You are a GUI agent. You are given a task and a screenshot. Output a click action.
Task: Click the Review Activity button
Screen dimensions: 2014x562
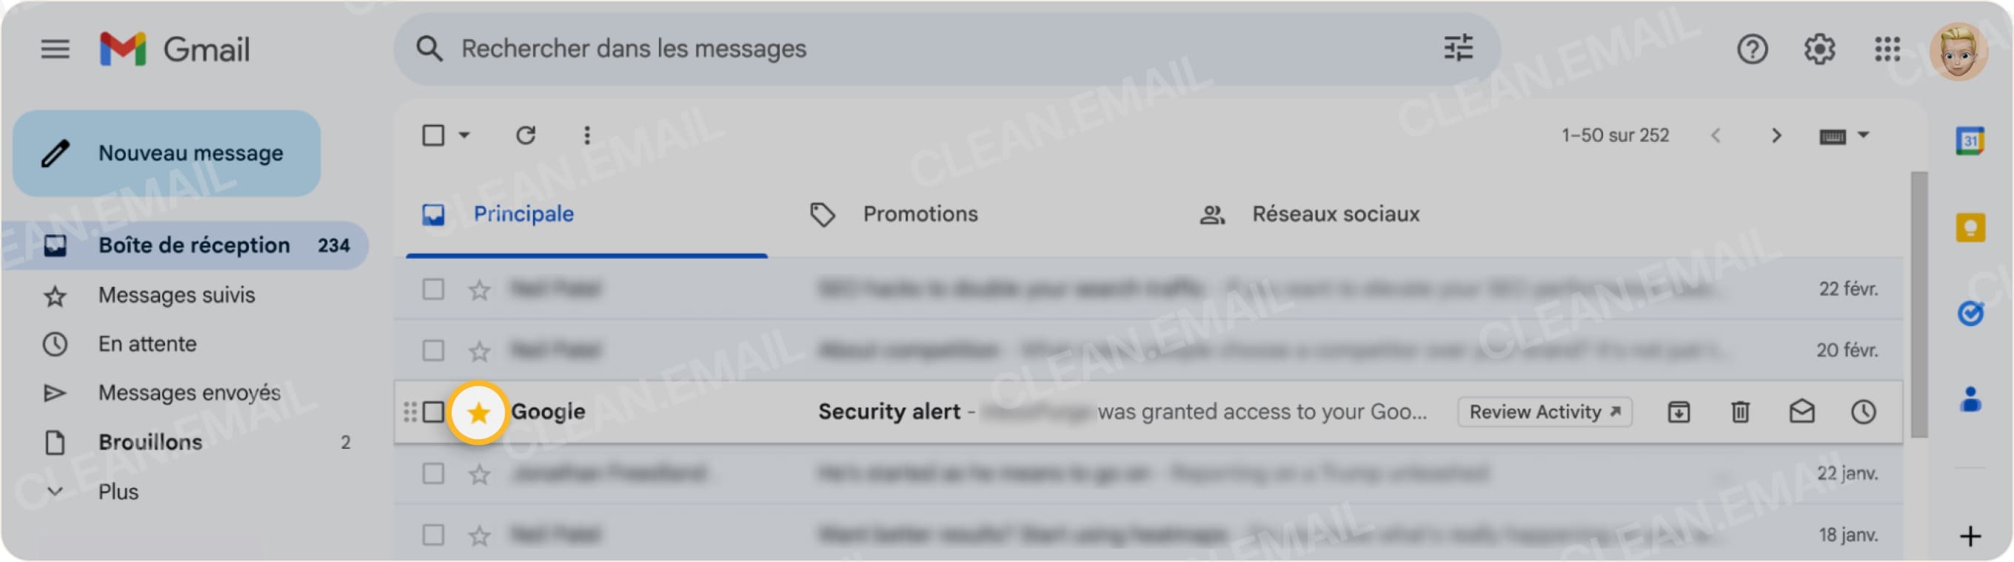pyautogui.click(x=1544, y=412)
